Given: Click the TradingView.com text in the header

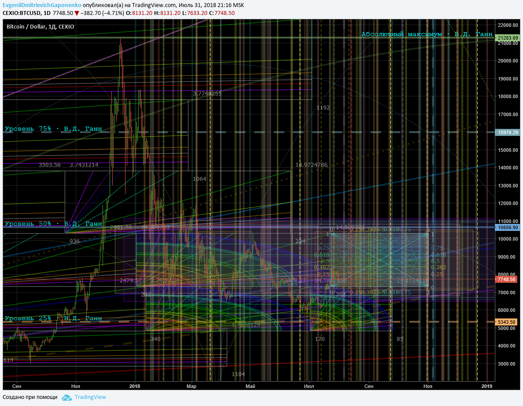Looking at the screenshot, I should click(x=154, y=5).
